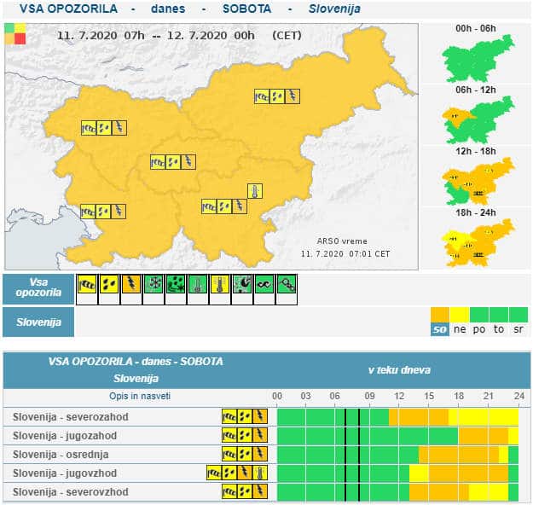Select the green wave icon in warnings bar
Viewport: 533px width, 505px height.
(x=264, y=284)
